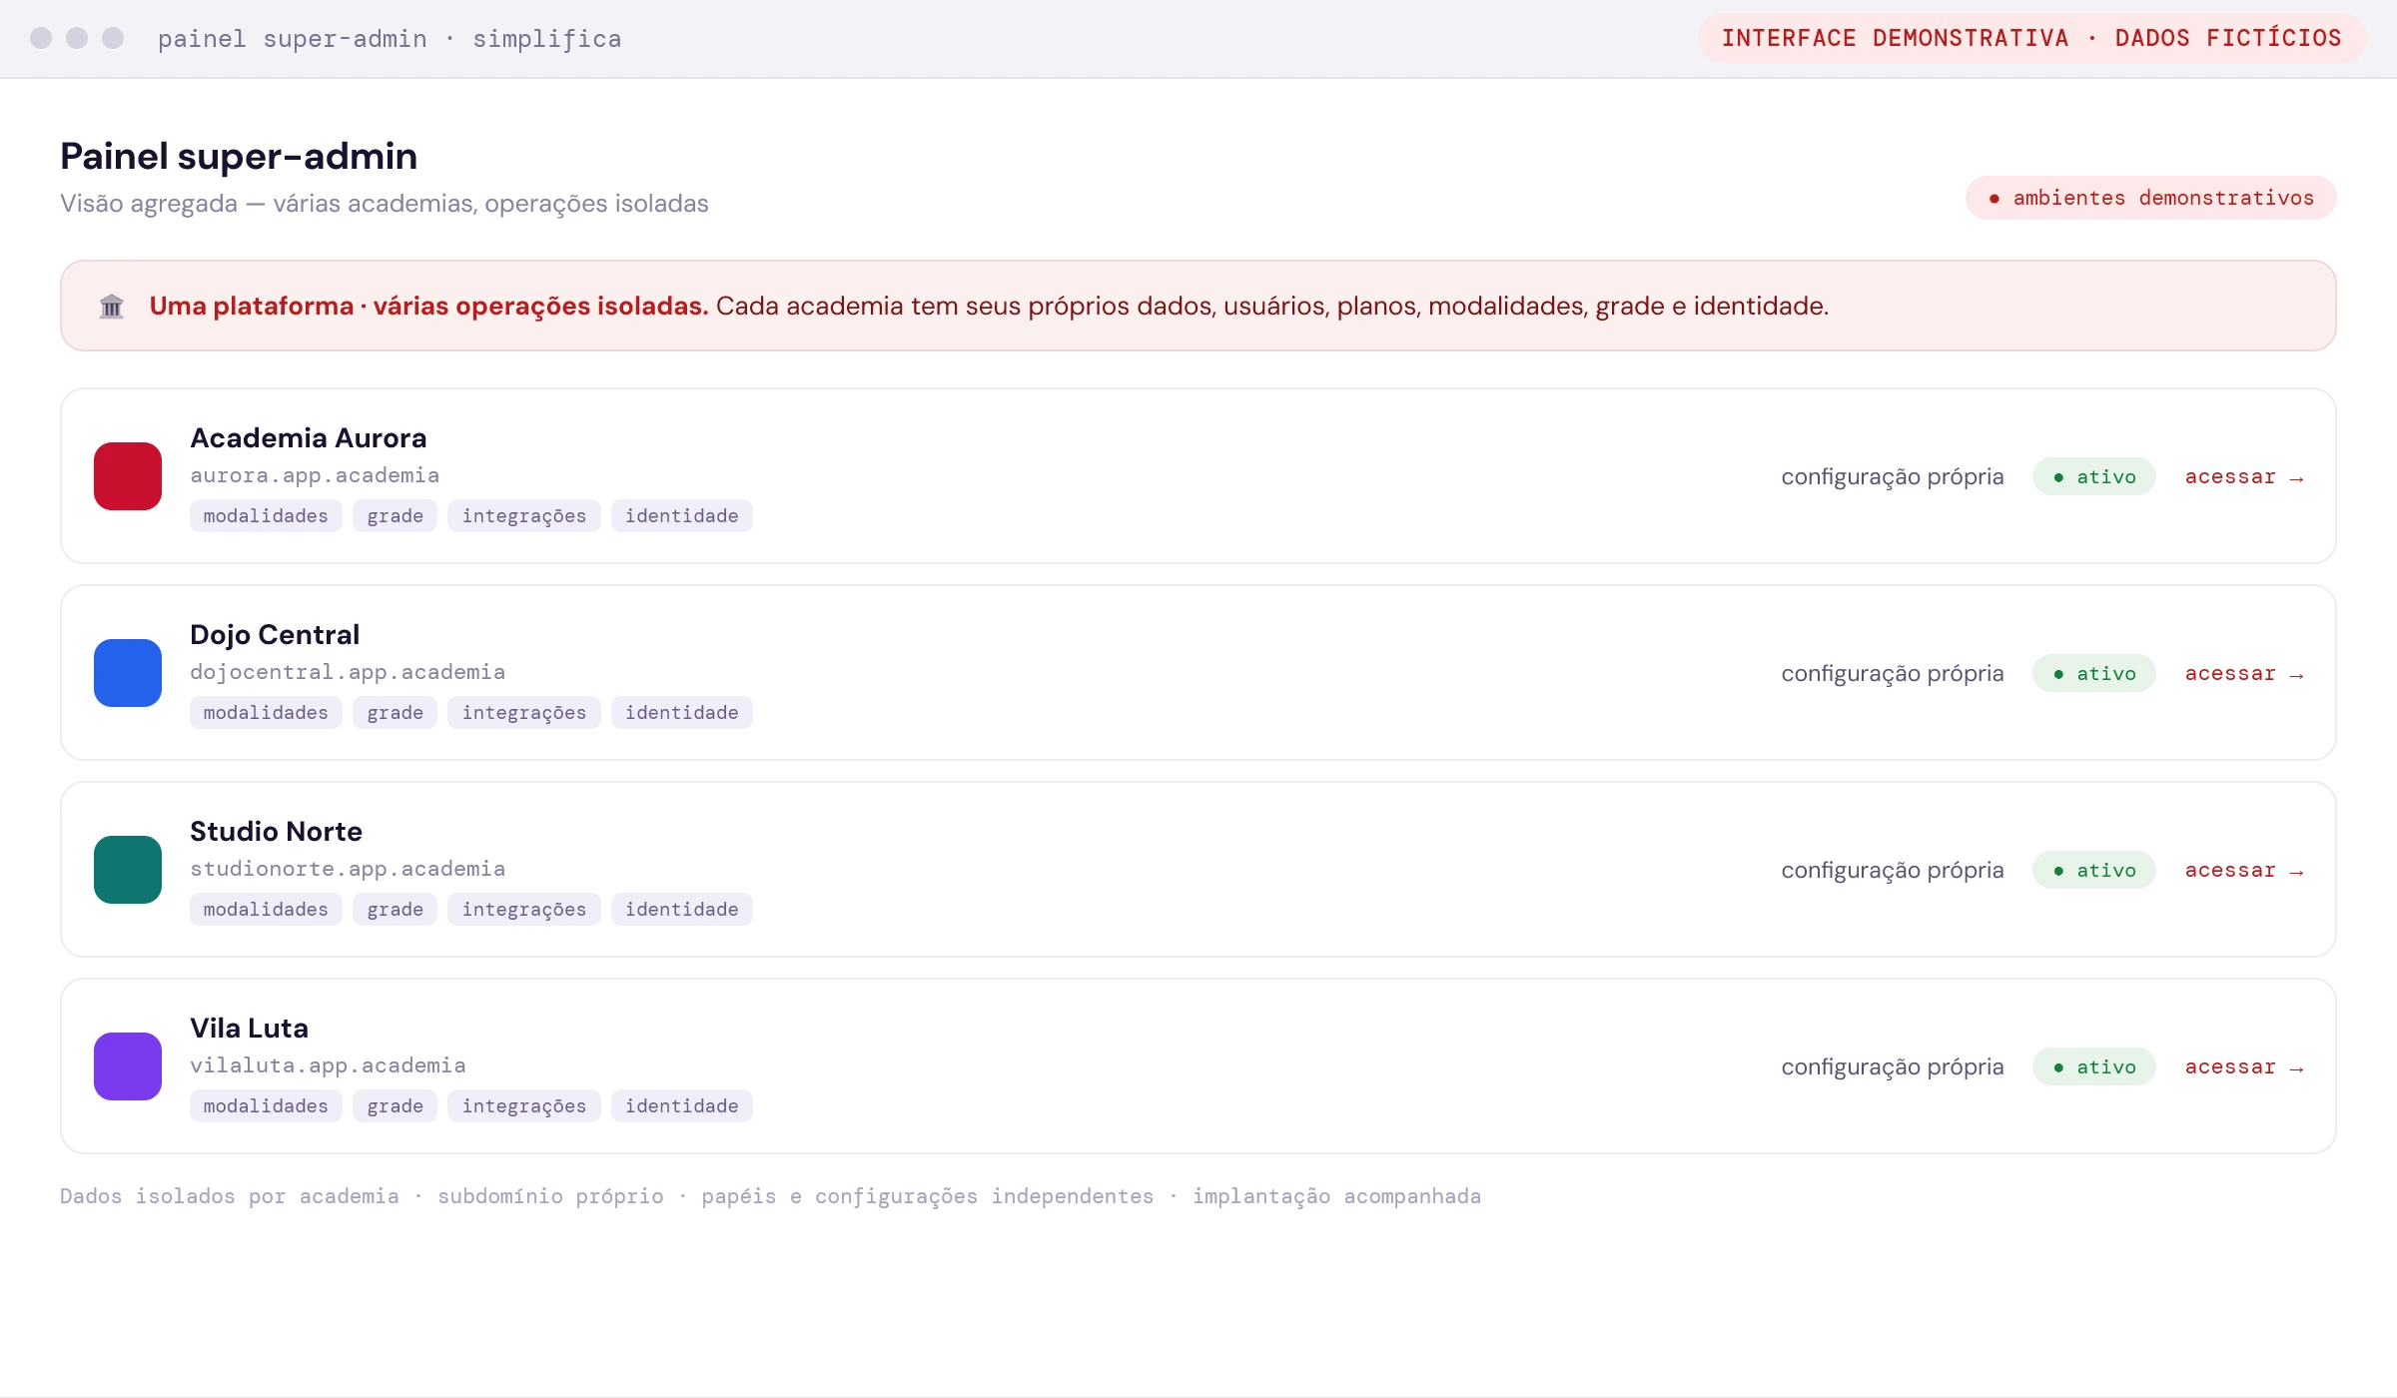Viewport: 2397px width, 1398px height.
Task: Click the ativo status badge for Dojo Central
Action: [2094, 674]
